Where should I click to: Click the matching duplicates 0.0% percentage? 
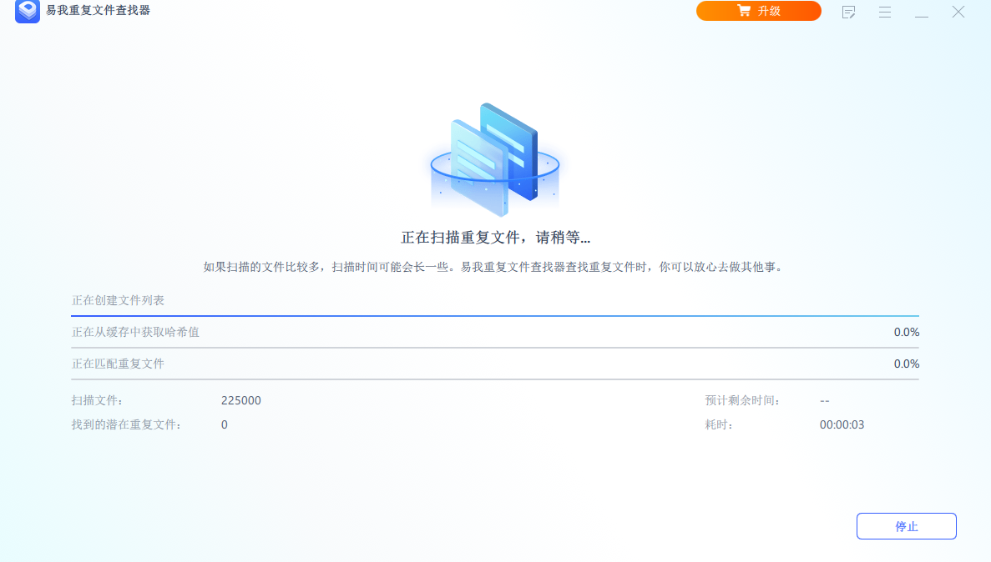click(x=906, y=364)
